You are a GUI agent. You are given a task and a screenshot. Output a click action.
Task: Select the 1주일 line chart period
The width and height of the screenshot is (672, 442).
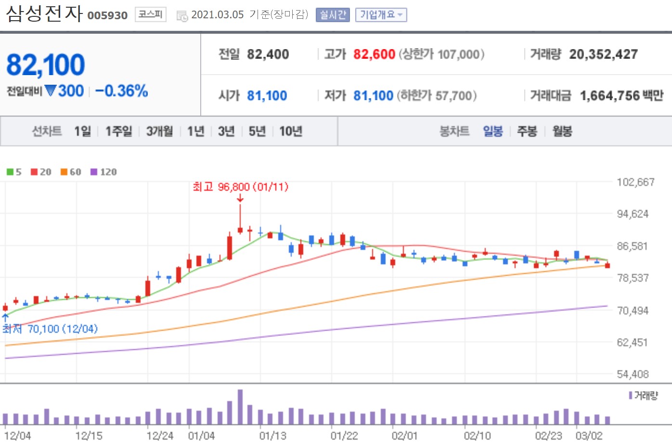(118, 131)
